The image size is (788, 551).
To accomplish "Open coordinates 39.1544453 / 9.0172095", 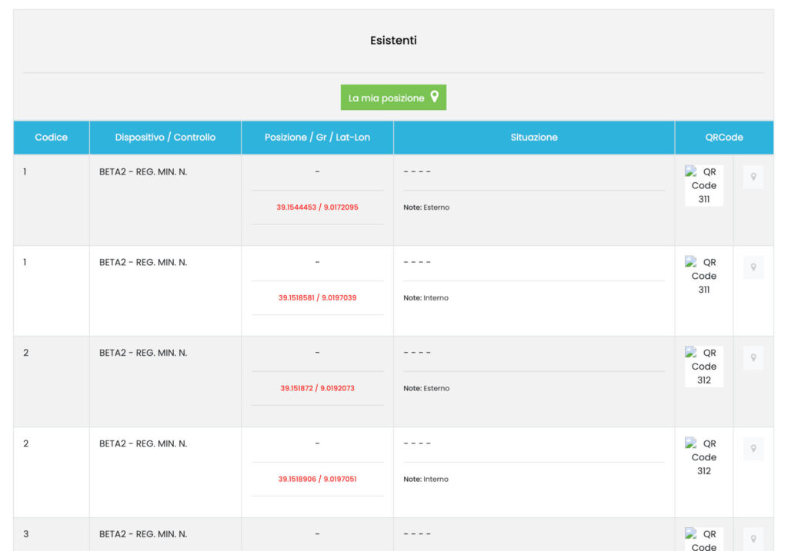I will pos(317,207).
